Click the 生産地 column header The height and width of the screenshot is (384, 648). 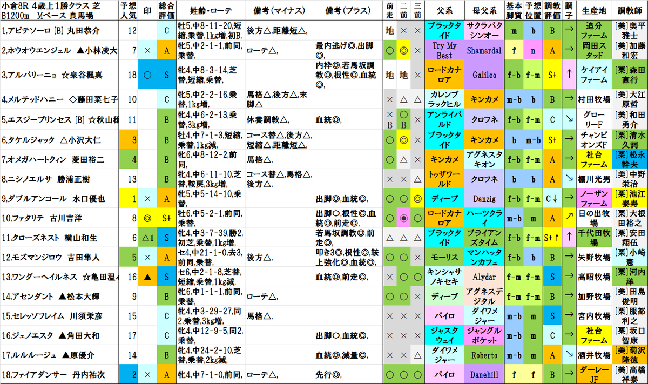[593, 10]
